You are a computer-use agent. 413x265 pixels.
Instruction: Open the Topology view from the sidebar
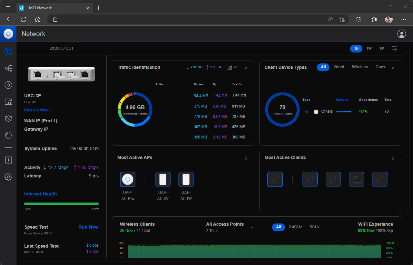8,68
